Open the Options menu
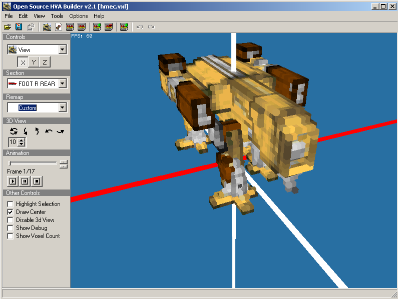 point(79,16)
